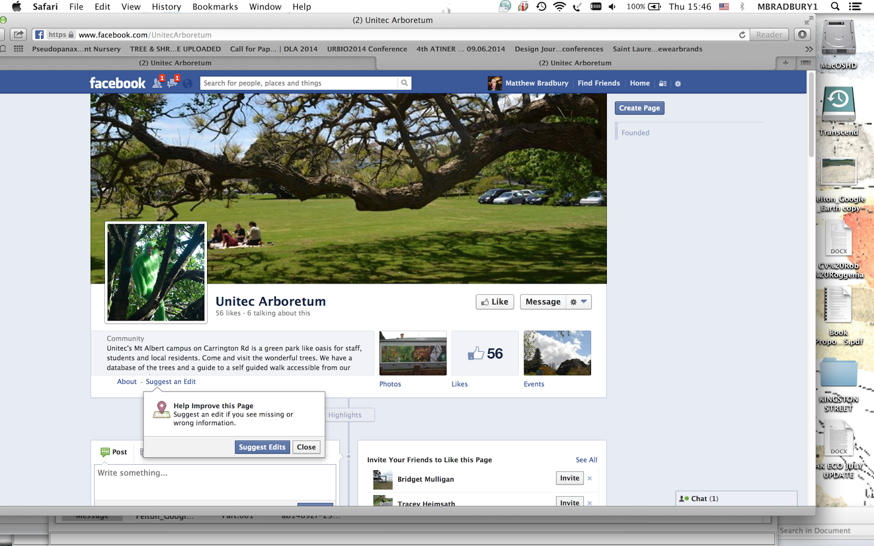
Task: Select the CV Rob Roggema docx file
Action: tap(838, 250)
